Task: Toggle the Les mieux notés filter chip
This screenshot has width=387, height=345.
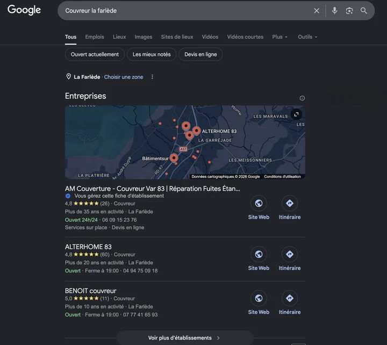Action: (152, 54)
